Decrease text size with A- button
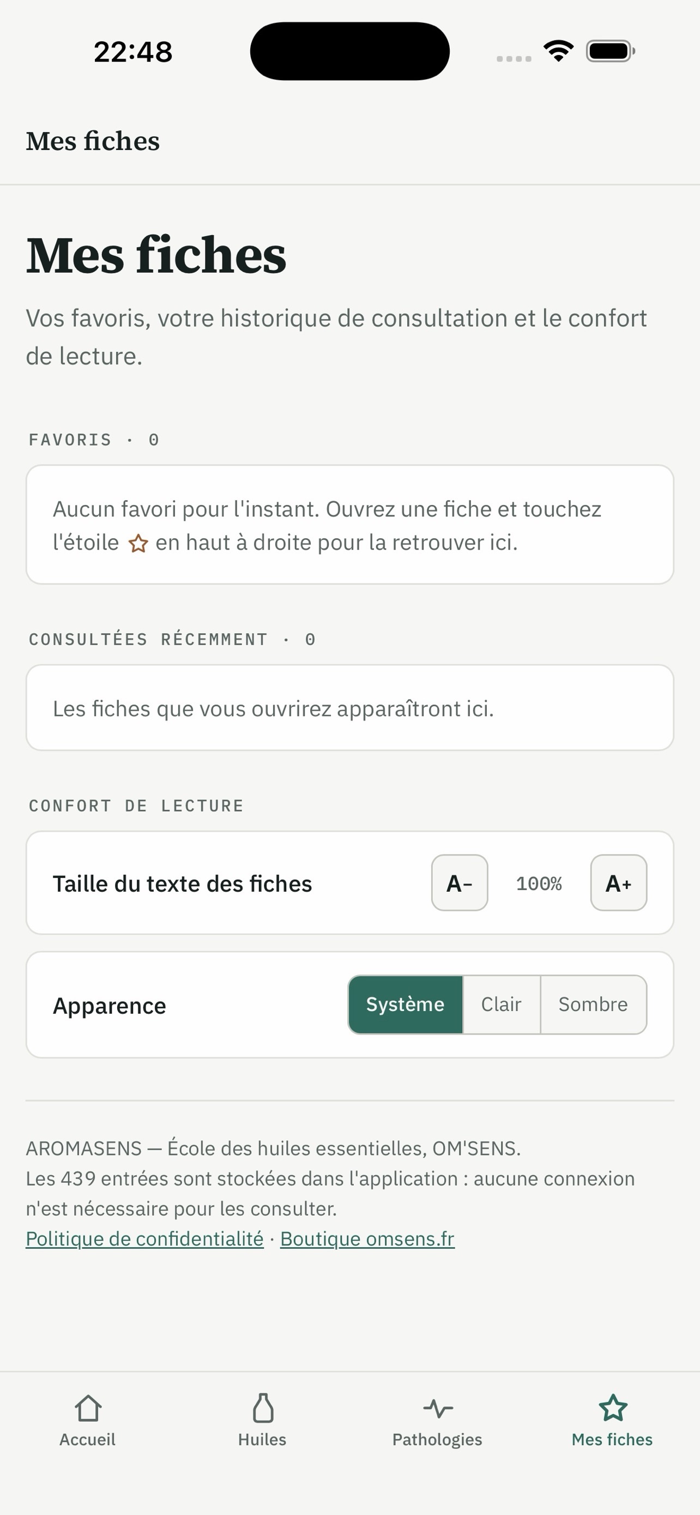 point(460,883)
